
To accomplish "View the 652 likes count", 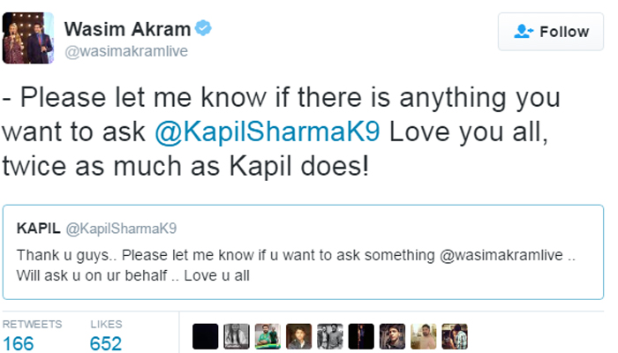I will [x=105, y=342].
